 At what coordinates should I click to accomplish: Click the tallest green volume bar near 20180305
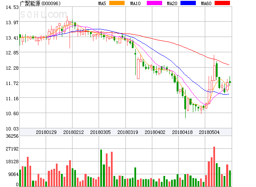[x=101, y=168]
